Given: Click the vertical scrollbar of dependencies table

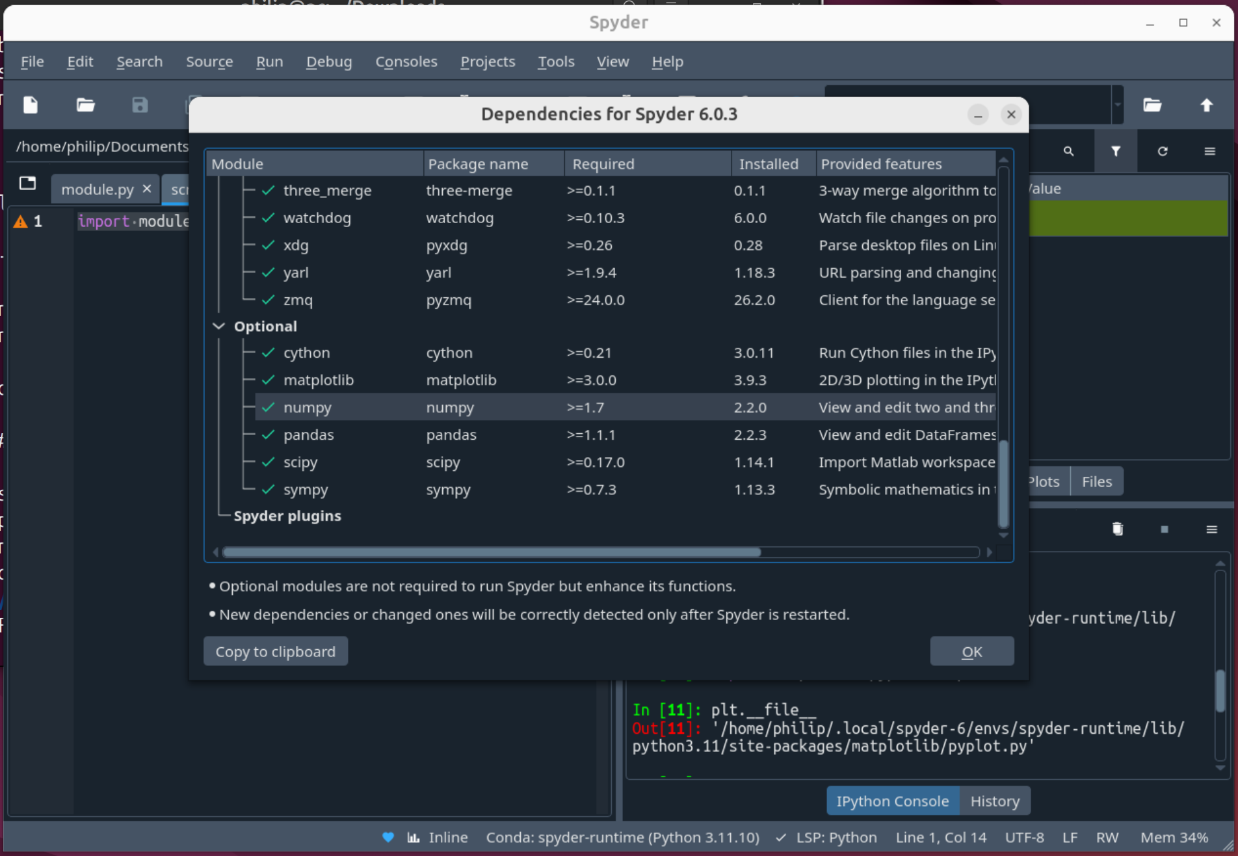Looking at the screenshot, I should point(1003,484).
